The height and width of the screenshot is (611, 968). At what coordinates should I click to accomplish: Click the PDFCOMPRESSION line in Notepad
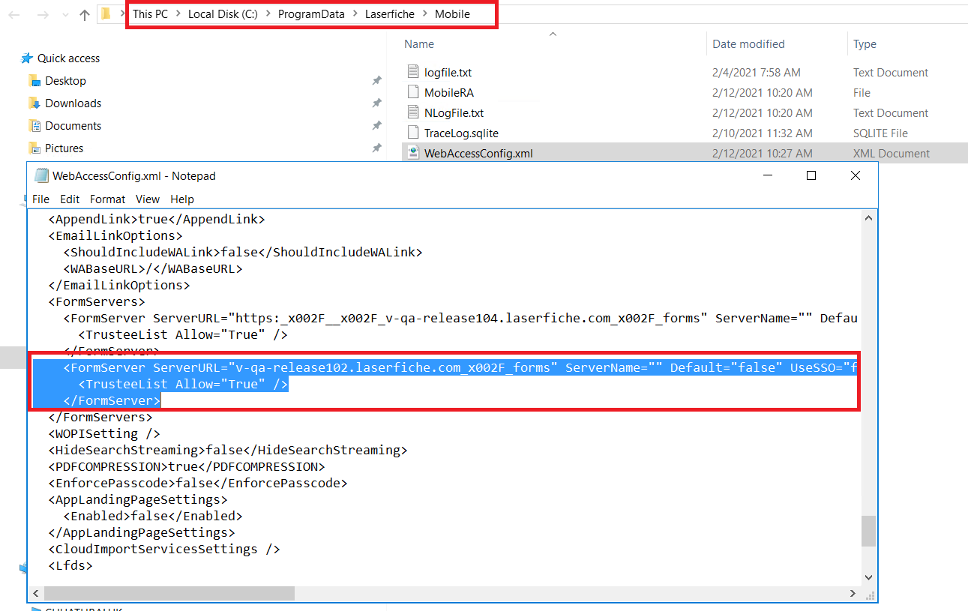coord(187,466)
